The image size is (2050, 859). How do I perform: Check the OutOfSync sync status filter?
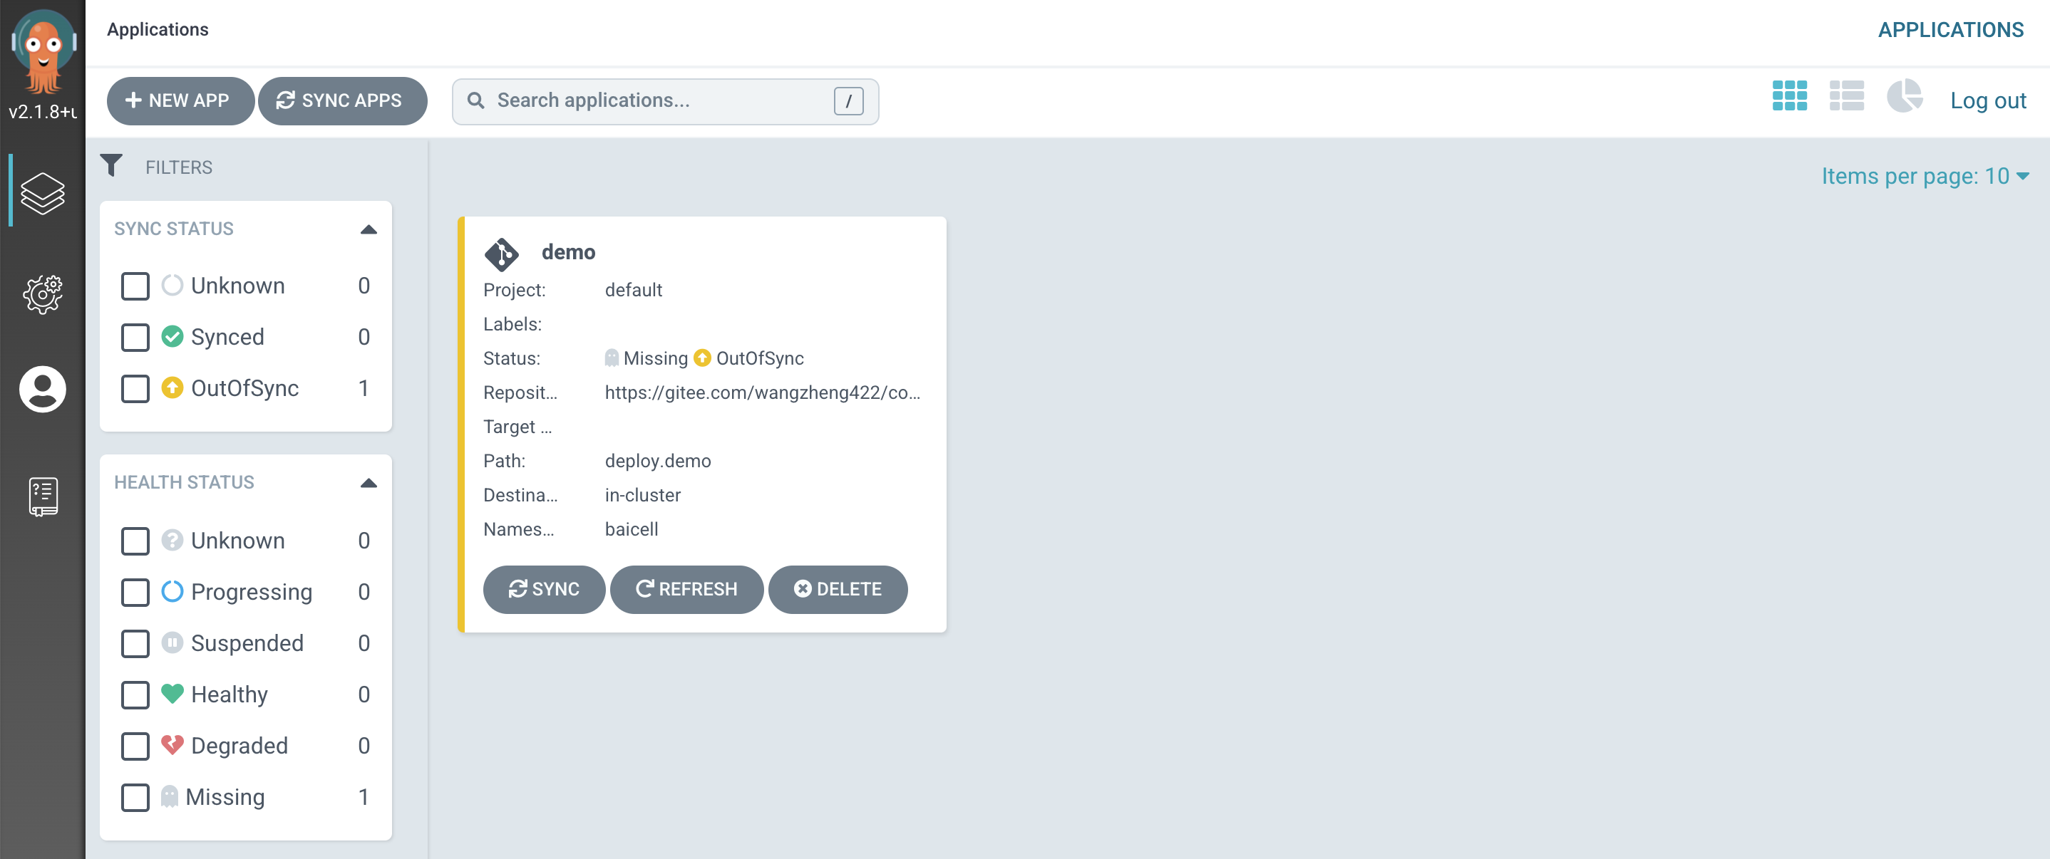(x=135, y=389)
